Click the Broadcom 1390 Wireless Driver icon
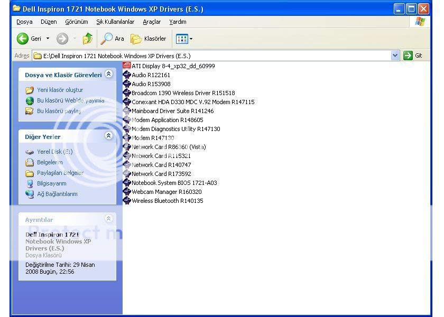Viewport: 444px width, 317px height. 127,93
